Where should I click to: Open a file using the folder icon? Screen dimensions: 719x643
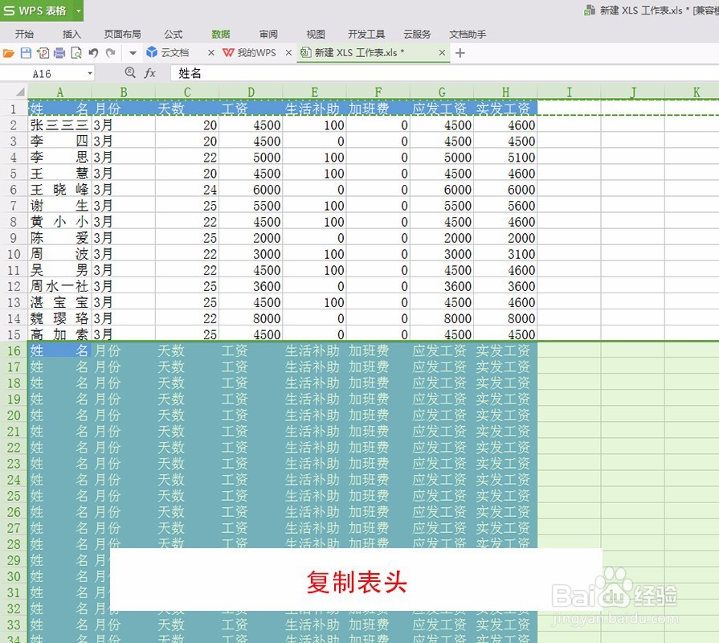[10, 52]
